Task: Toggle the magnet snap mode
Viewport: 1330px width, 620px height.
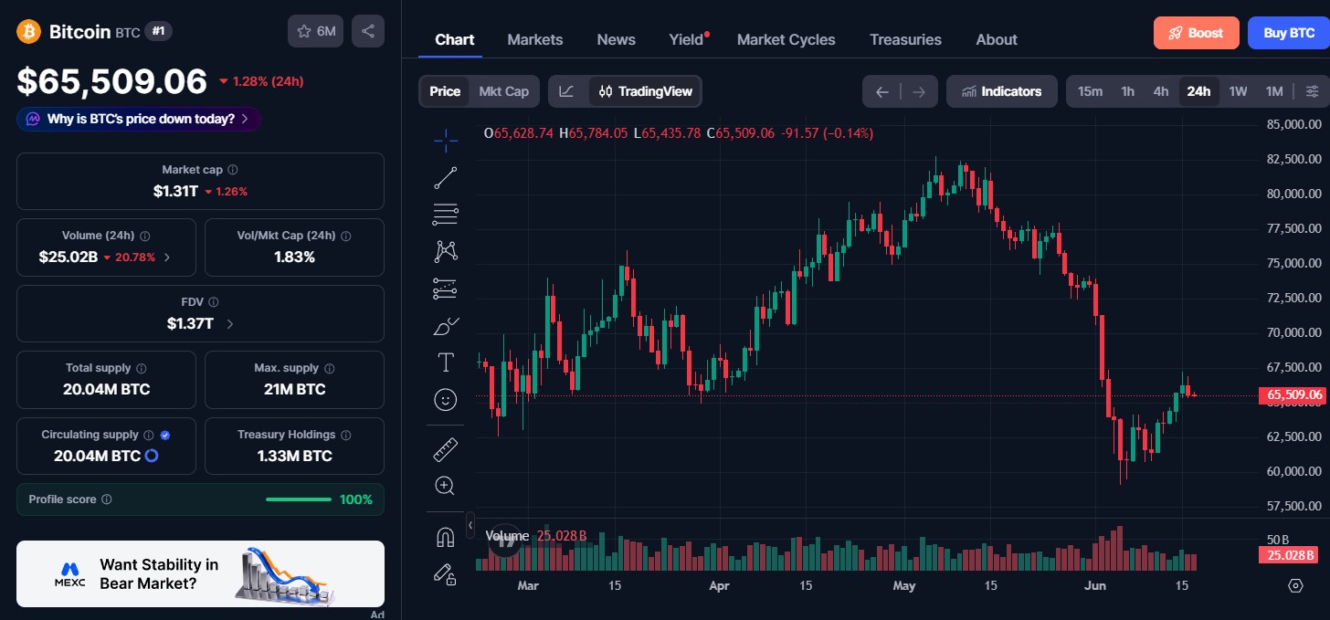Action: point(446,538)
